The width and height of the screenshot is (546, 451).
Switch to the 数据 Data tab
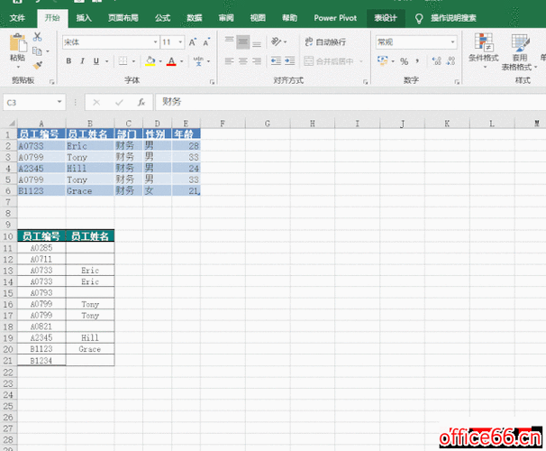195,18
